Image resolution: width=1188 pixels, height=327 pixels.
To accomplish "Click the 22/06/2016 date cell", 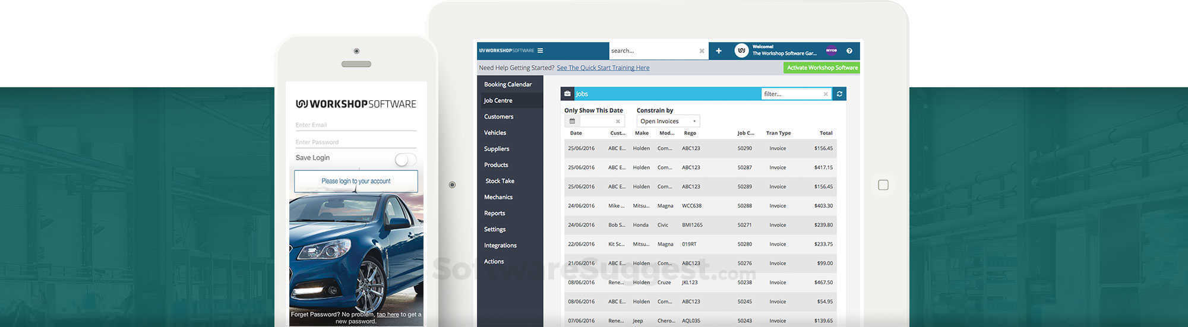I will (581, 244).
